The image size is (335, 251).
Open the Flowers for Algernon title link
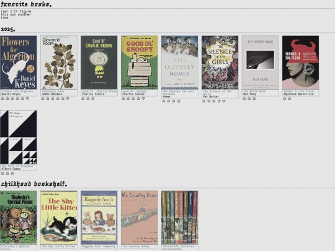17,91
